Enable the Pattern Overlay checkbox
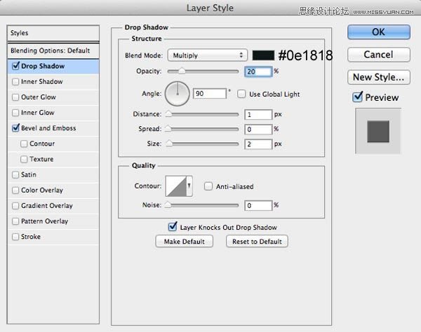This screenshot has width=421, height=332. click(x=15, y=221)
